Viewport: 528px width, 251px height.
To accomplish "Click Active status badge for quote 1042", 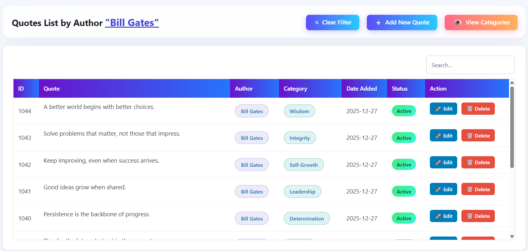I will pyautogui.click(x=404, y=165).
